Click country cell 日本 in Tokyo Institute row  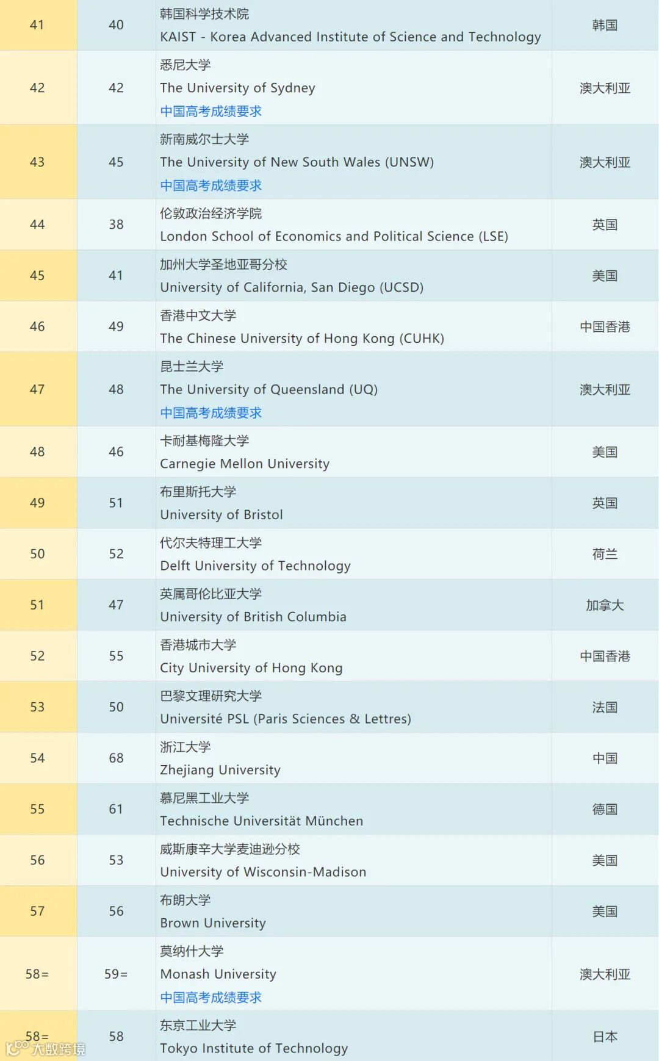(x=605, y=1037)
